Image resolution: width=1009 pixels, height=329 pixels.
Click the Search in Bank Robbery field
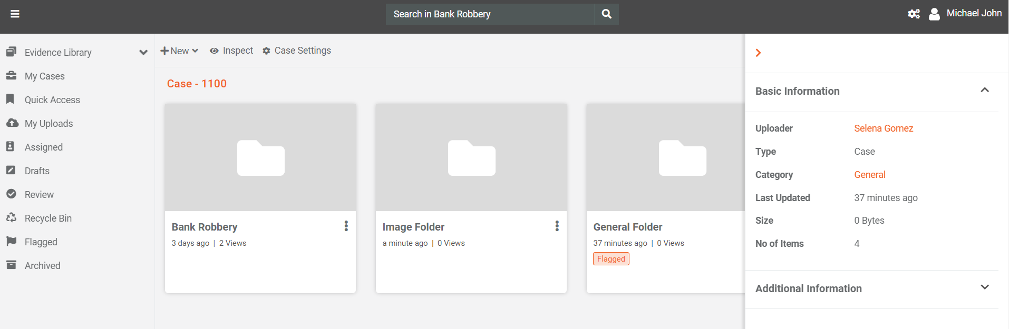490,14
